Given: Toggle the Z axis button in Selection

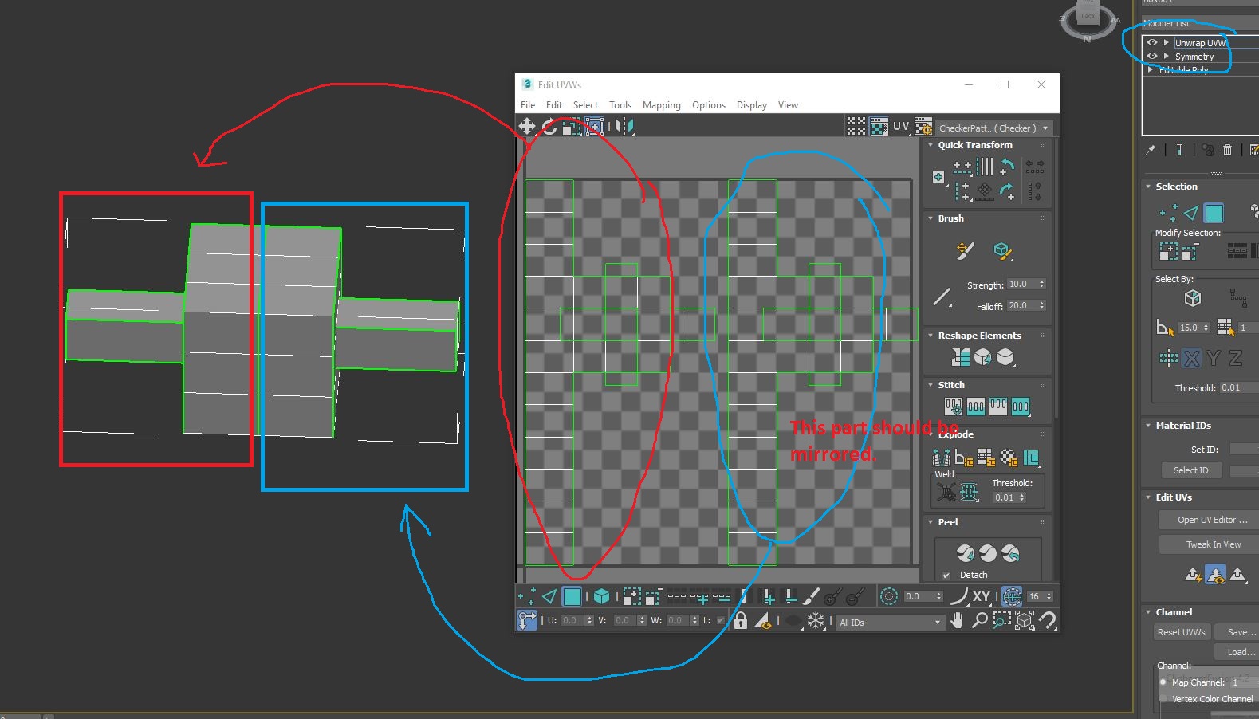Looking at the screenshot, I should click(x=1236, y=358).
